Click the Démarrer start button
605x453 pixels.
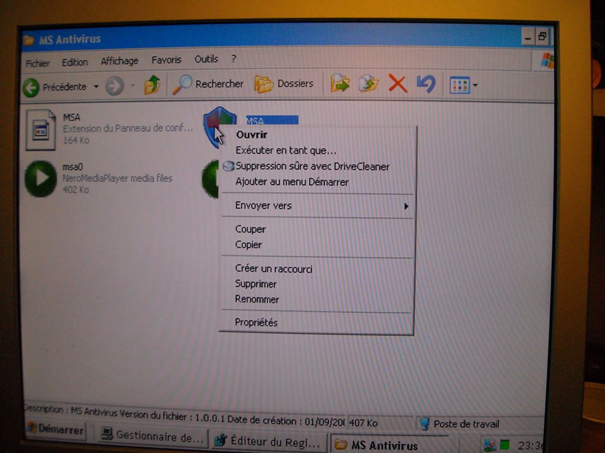coord(56,429)
